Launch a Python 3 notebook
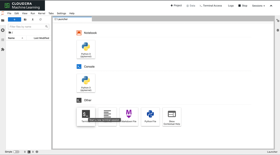 tap(86, 49)
